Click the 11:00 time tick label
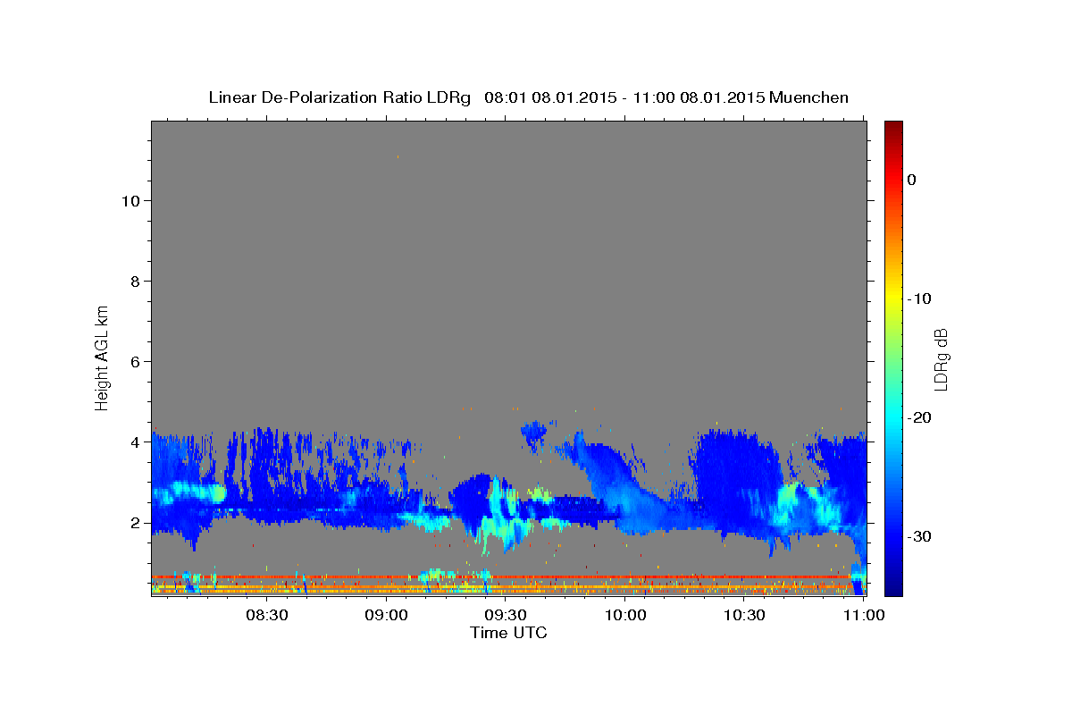The height and width of the screenshot is (715, 1072). click(x=864, y=615)
